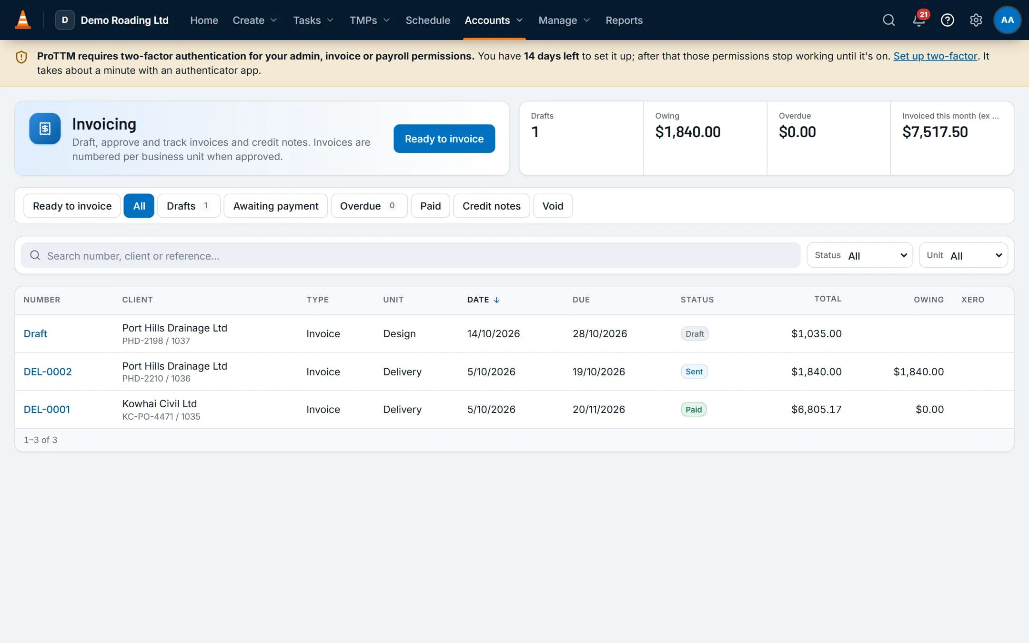Open the help question mark icon
This screenshot has height=643, width=1029.
click(947, 20)
